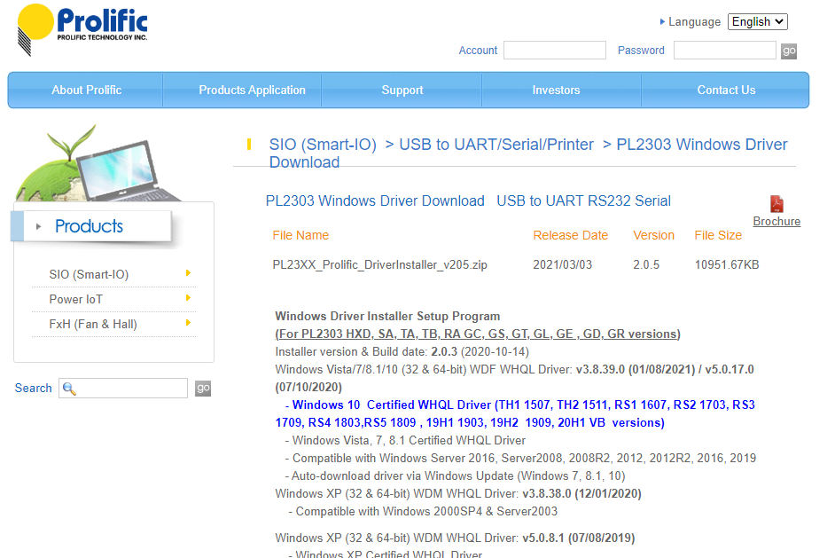Screen dimensions: 835x558
Task: Click the Products sidebar heading
Action: click(89, 226)
